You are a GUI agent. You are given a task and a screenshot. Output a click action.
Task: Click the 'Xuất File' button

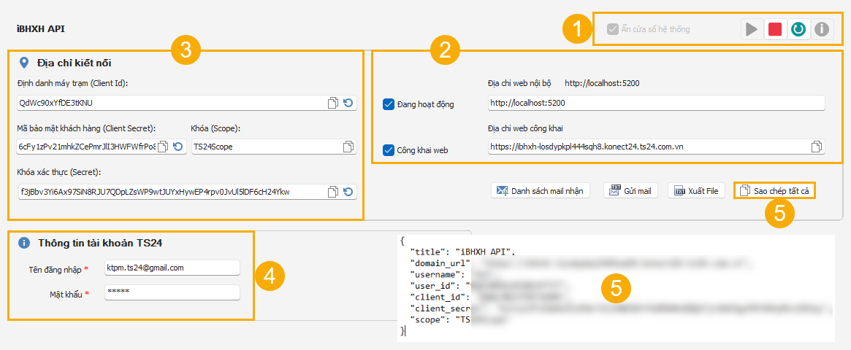(x=697, y=191)
